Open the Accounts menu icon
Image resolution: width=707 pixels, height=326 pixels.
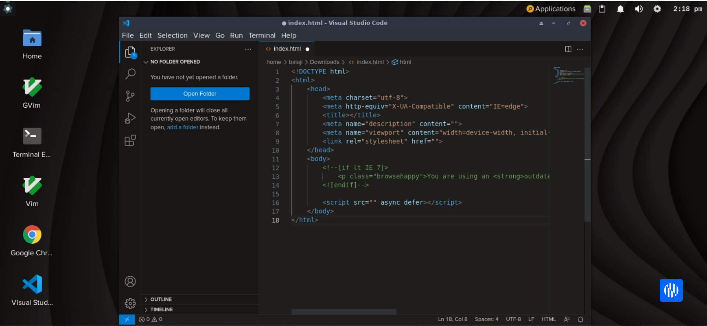click(x=130, y=282)
